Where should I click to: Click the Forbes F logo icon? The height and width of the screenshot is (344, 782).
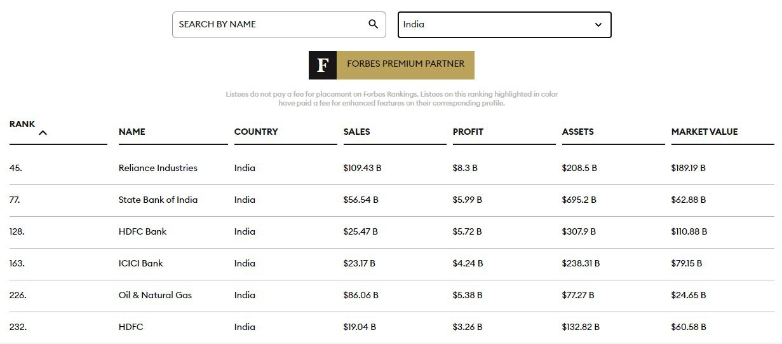pyautogui.click(x=323, y=65)
